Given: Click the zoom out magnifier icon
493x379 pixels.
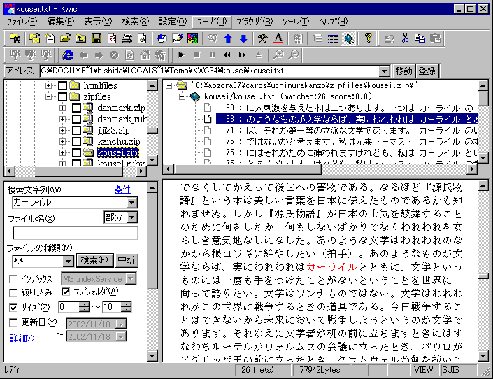Looking at the screenshot, I should [x=294, y=55].
